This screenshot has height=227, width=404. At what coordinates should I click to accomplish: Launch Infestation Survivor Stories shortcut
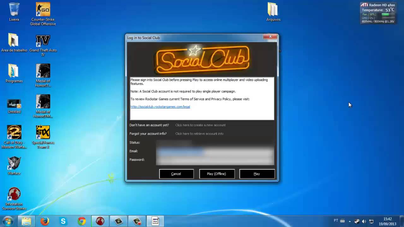click(x=14, y=199)
